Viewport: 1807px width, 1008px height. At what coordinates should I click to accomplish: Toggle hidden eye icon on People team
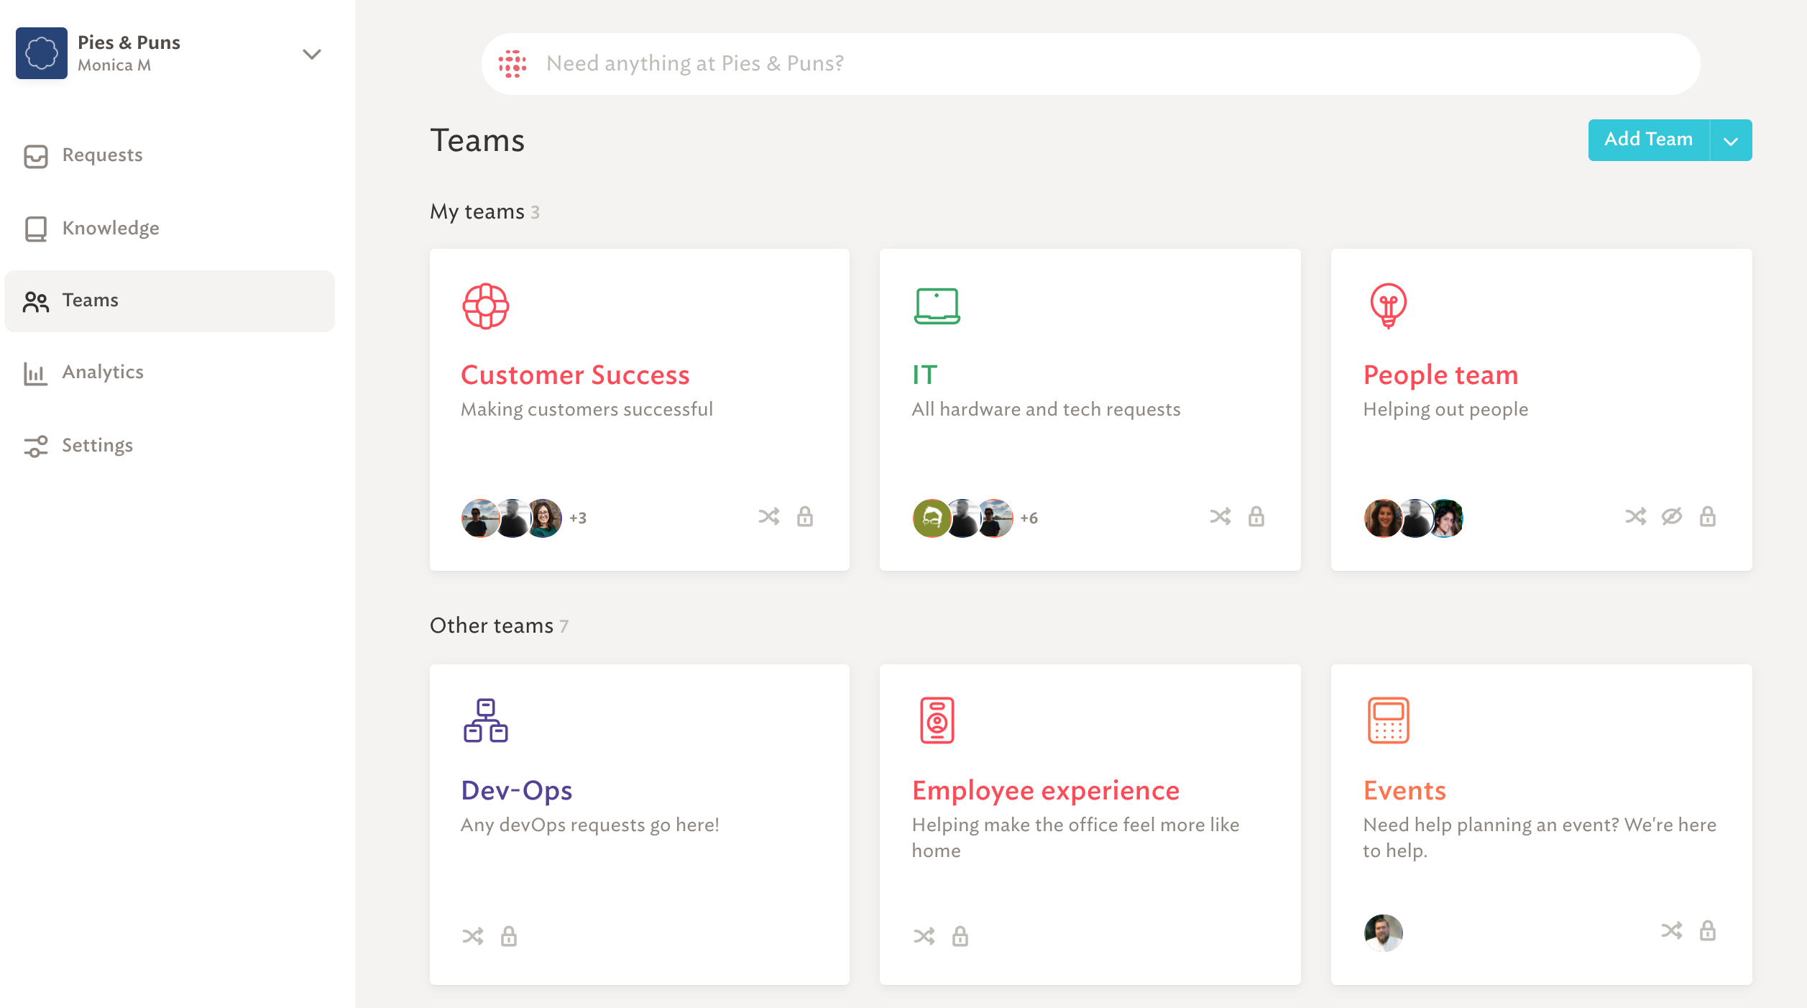1671,516
